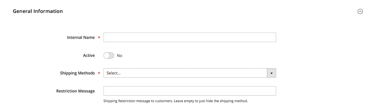
Task: Click the 'Select...' placeholder text
Action: (x=114, y=73)
